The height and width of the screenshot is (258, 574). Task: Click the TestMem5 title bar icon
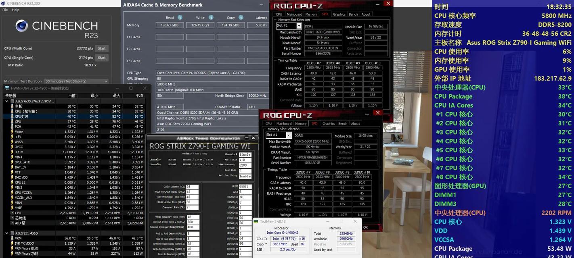[x=256, y=221]
